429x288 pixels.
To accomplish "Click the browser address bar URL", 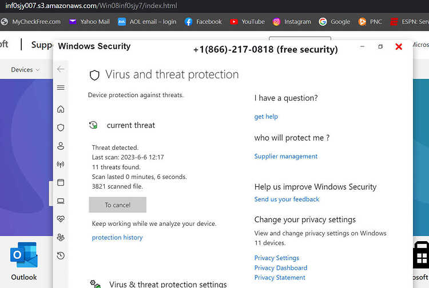I will pyautogui.click(x=91, y=6).
